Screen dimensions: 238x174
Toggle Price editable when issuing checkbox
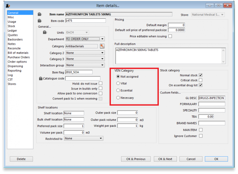[x=170, y=36]
